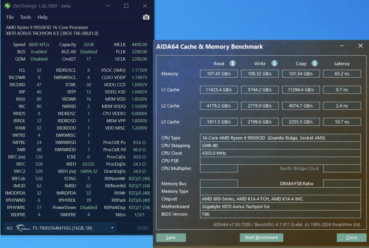The width and height of the screenshot is (369, 248).
Task: Click the tREFI value 65535
Action: [x=89, y=164]
